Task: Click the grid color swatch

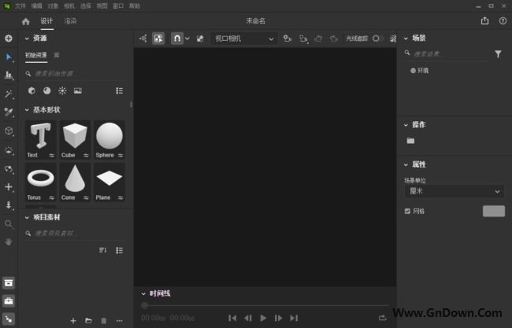Action: 494,212
